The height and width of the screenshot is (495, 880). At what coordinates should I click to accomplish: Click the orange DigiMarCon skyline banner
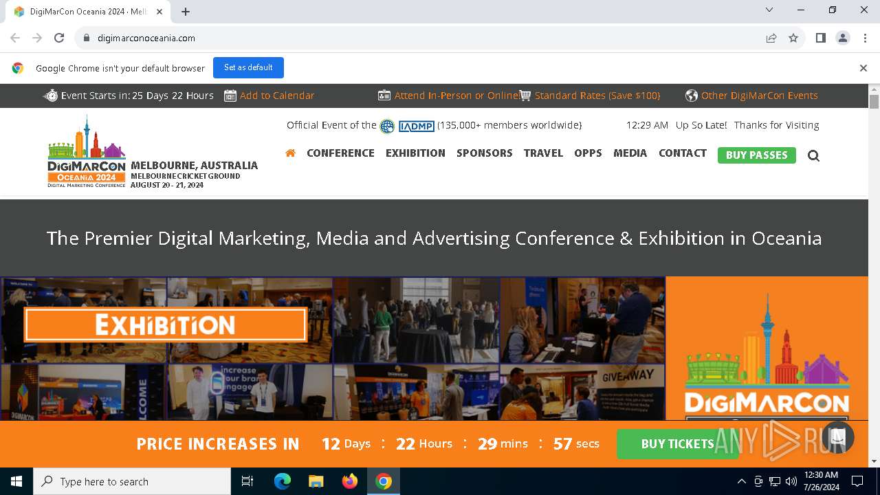click(x=767, y=349)
